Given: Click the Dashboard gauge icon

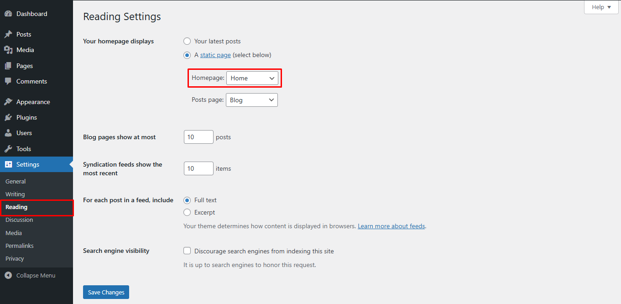Looking at the screenshot, I should click(8, 14).
